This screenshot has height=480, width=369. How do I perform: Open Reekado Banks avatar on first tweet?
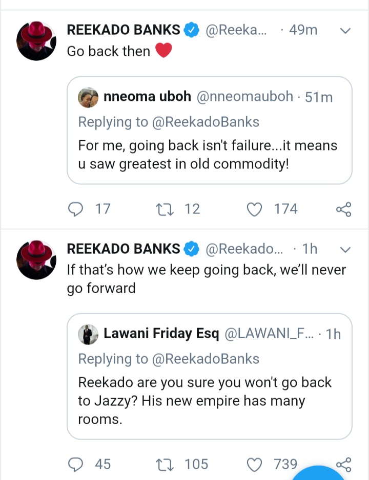point(36,42)
